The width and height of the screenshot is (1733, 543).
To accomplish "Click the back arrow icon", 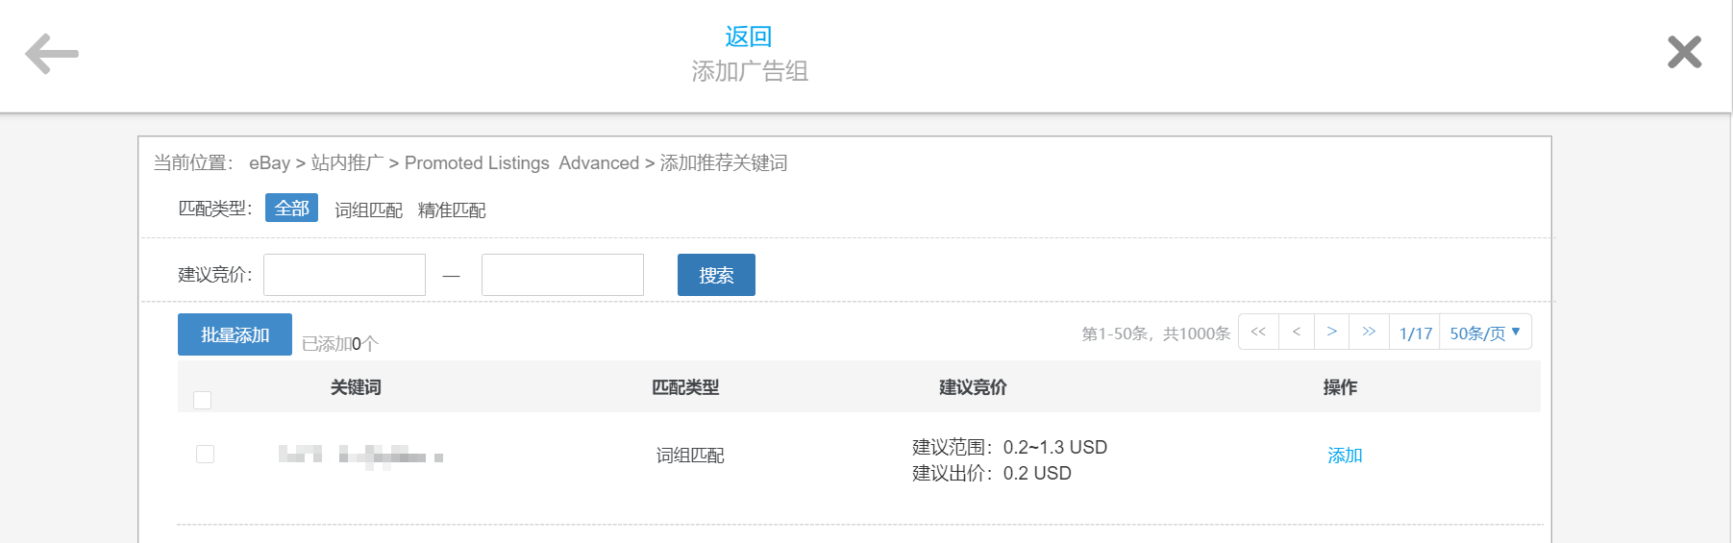I will tap(52, 54).
